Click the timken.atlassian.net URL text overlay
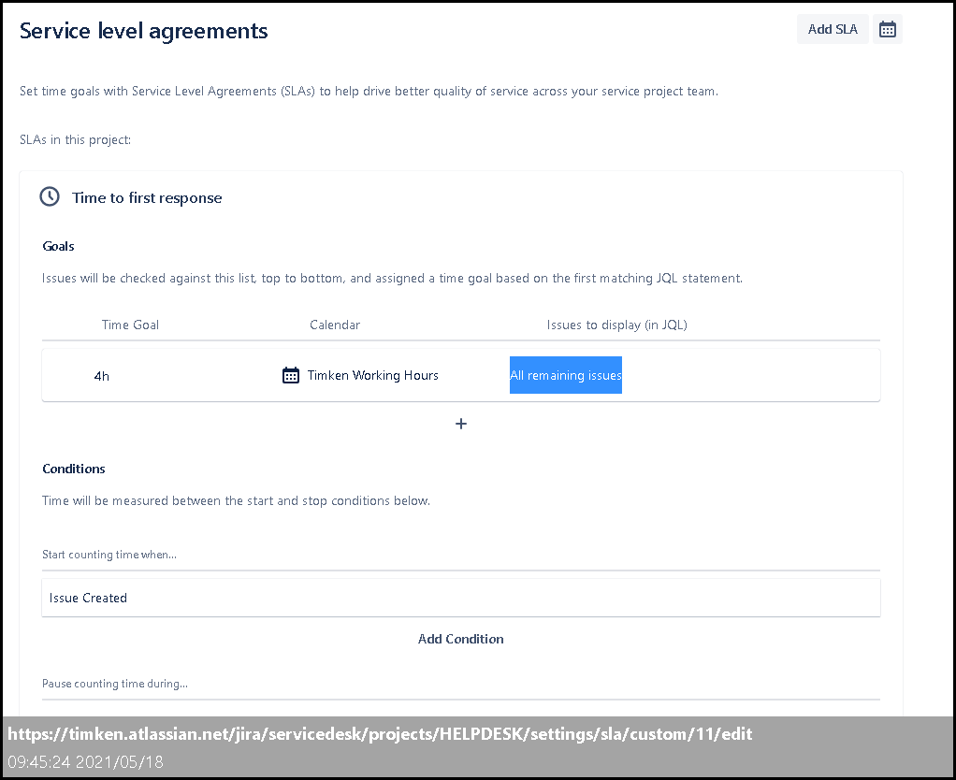The image size is (956, 780). click(x=380, y=733)
